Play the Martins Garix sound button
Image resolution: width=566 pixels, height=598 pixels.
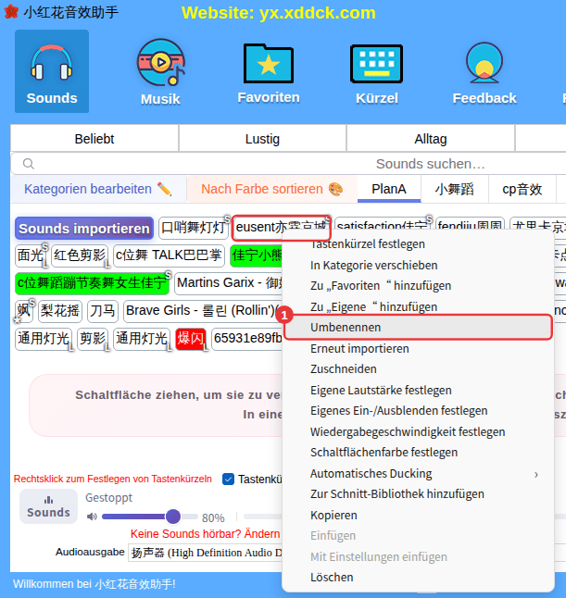point(229,283)
